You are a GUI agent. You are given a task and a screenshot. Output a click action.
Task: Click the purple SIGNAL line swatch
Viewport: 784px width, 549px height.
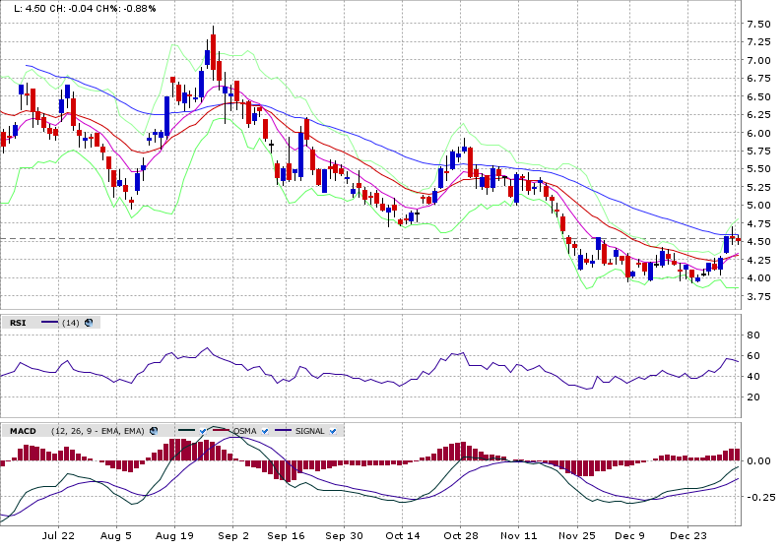285,431
